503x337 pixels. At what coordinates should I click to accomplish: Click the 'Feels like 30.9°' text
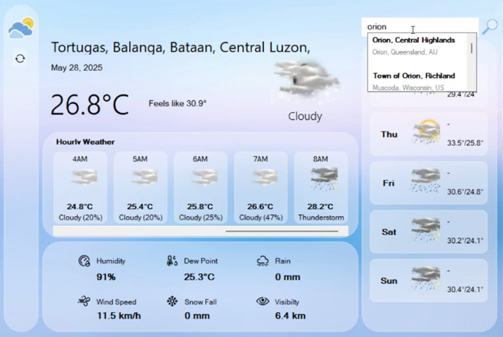pyautogui.click(x=178, y=104)
